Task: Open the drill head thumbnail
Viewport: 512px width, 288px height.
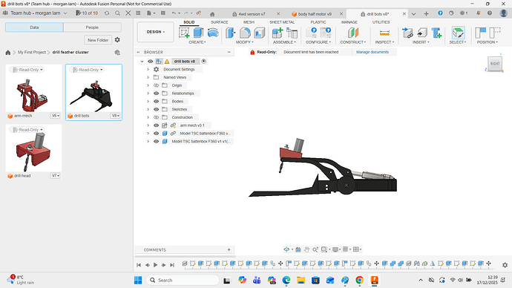Action: (x=33, y=149)
